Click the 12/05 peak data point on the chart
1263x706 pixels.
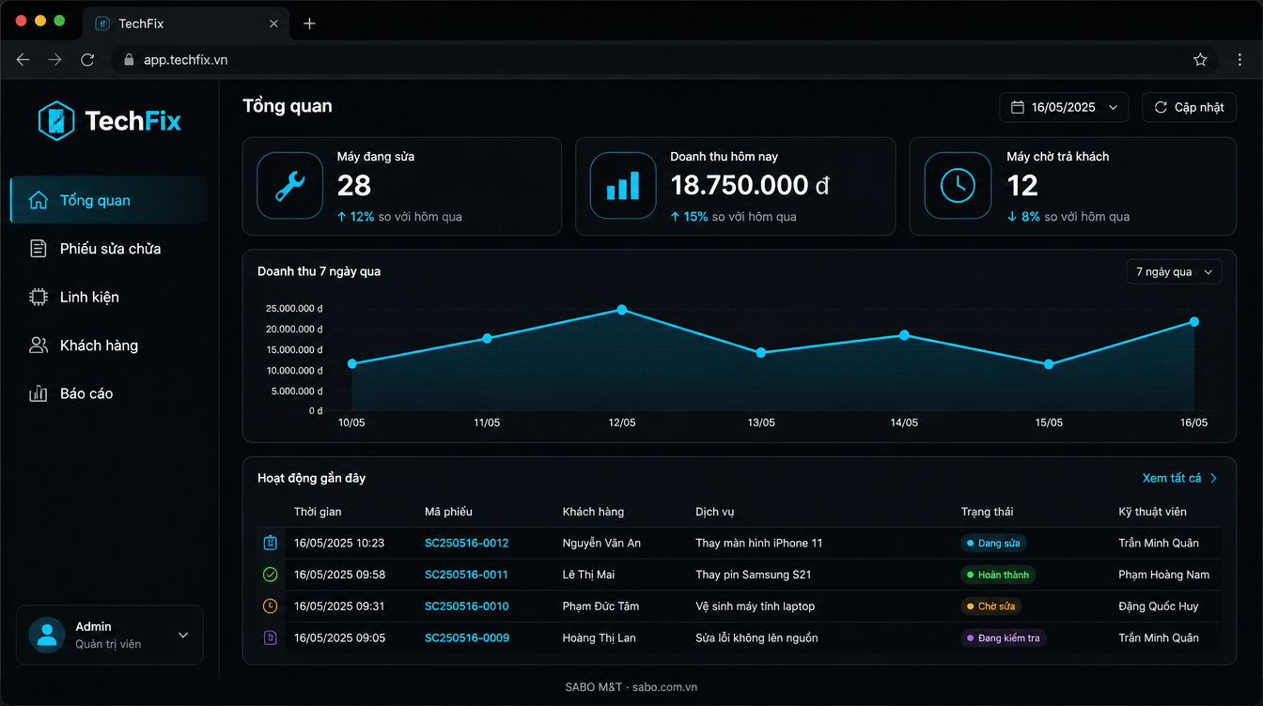point(622,310)
